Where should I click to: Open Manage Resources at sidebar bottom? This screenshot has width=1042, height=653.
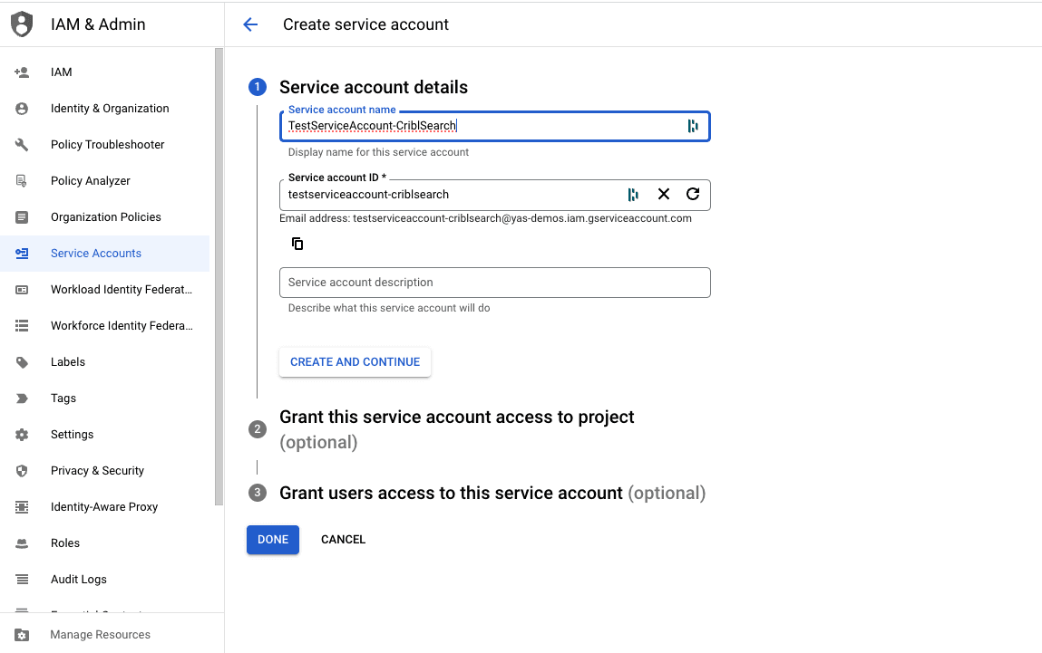[x=100, y=634]
